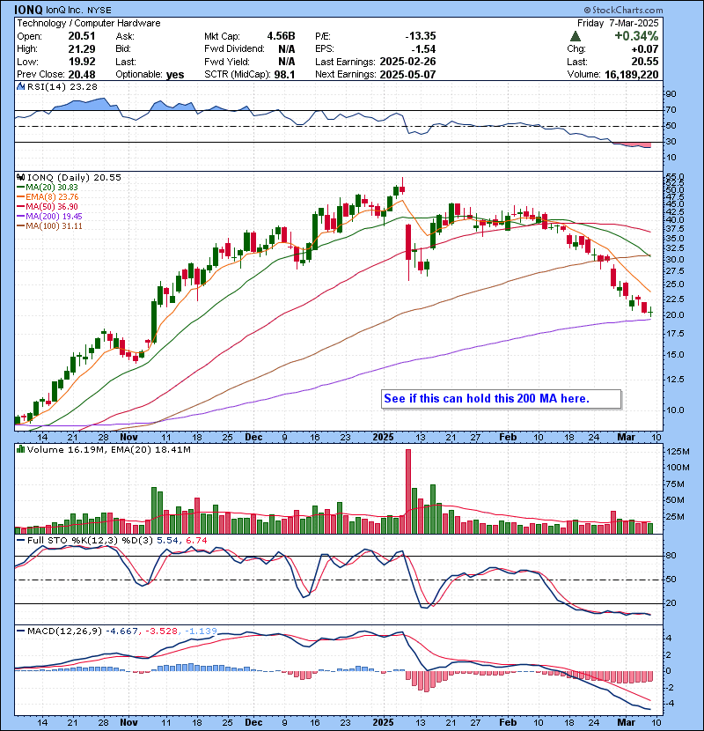This screenshot has width=704, height=731.
Task: Click the 'Volume 16.19M, EMA(20) 18.41M' label
Action: coord(108,450)
